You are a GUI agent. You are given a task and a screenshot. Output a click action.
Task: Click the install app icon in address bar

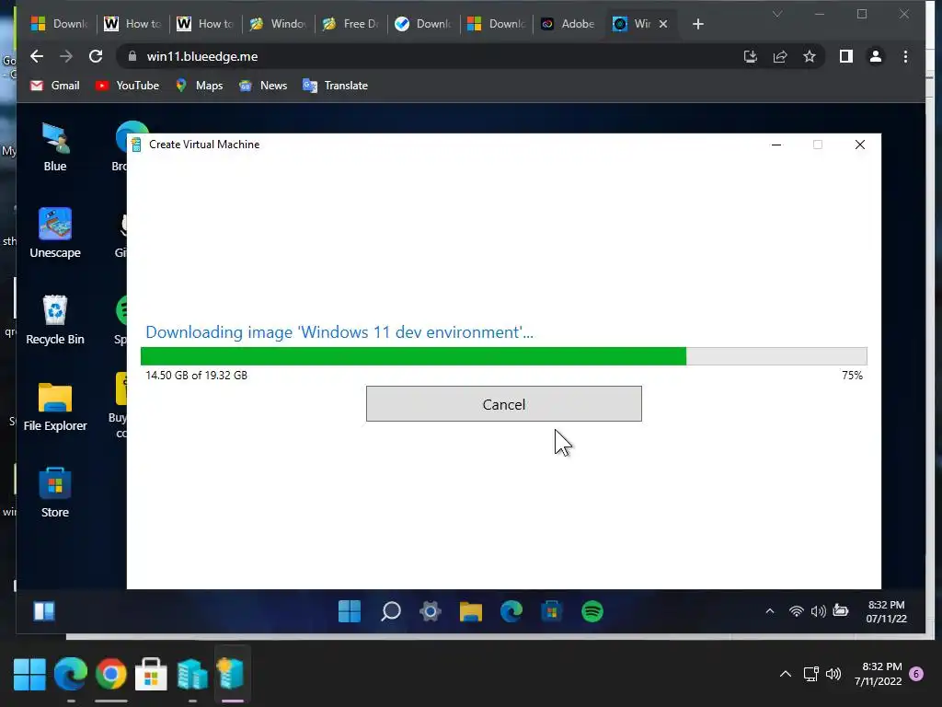[751, 56]
